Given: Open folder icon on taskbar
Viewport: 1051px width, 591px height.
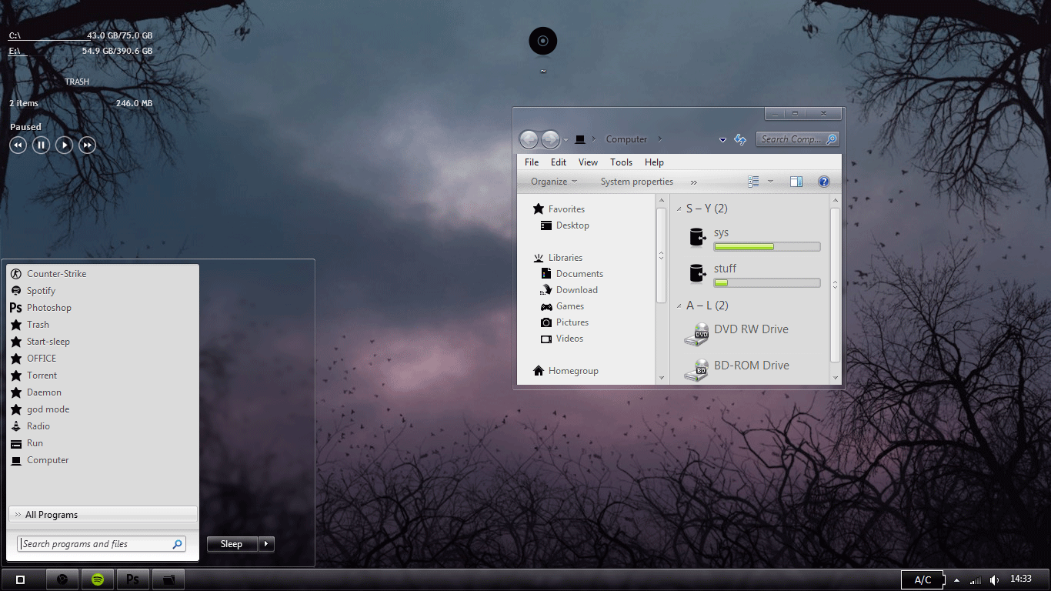Looking at the screenshot, I should pos(168,579).
